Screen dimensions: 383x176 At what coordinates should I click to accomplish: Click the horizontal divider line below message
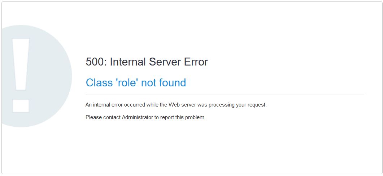pos(225,95)
